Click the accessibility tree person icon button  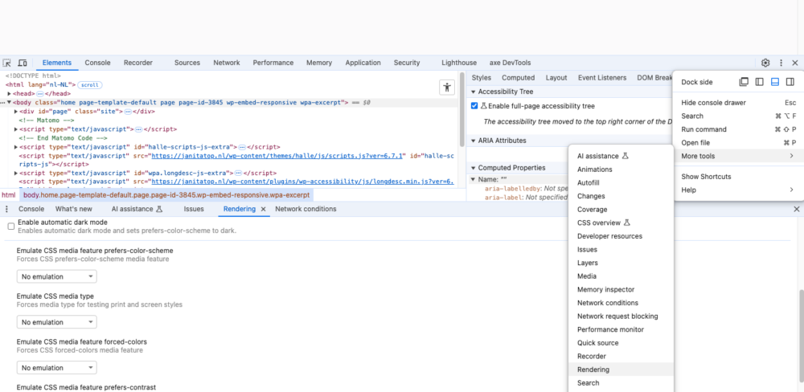tap(447, 88)
